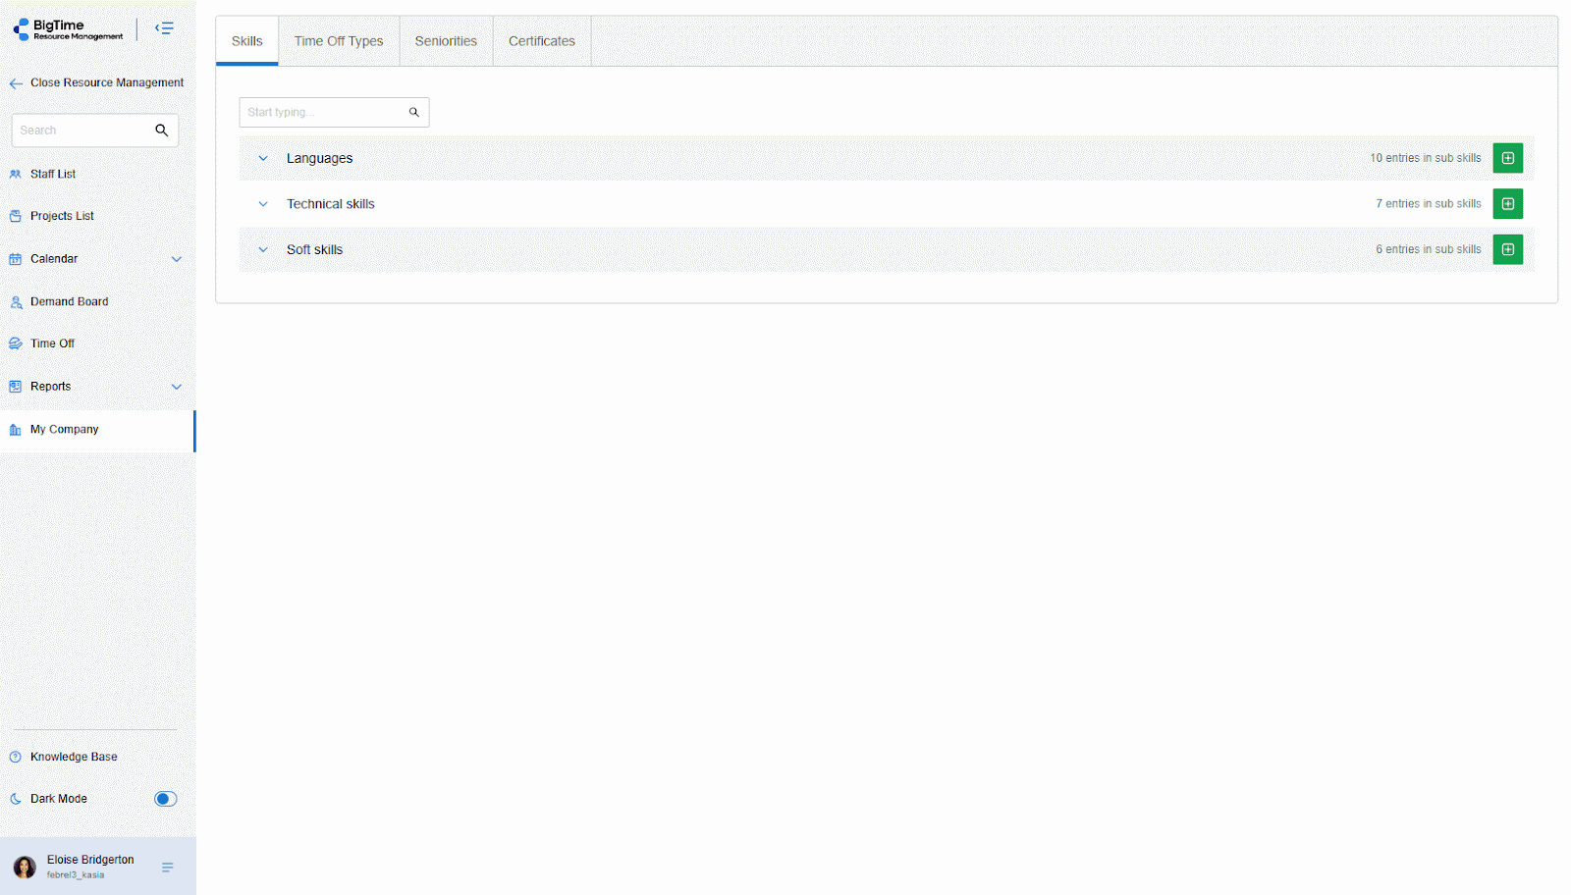
Task: Click the green plus for Soft skills
Action: coord(1507,249)
